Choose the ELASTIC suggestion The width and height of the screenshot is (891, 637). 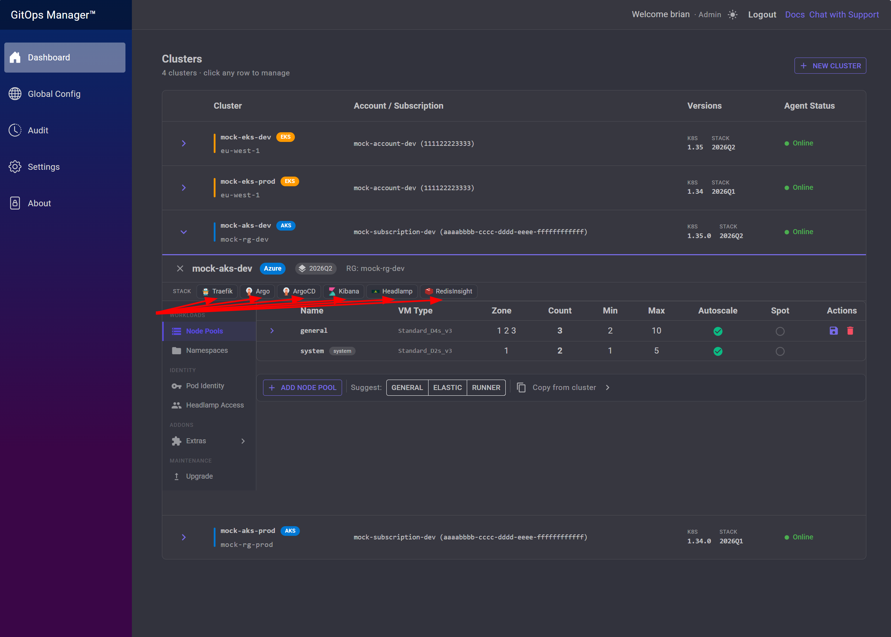click(x=447, y=387)
